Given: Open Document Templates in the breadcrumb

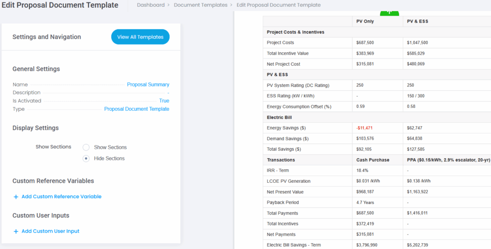Looking at the screenshot, I should [x=201, y=5].
